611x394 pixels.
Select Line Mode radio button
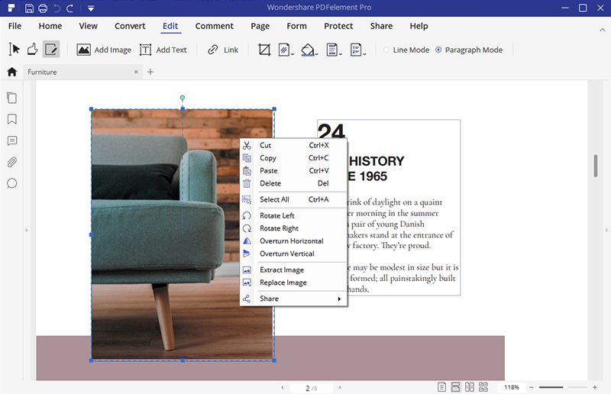point(386,50)
